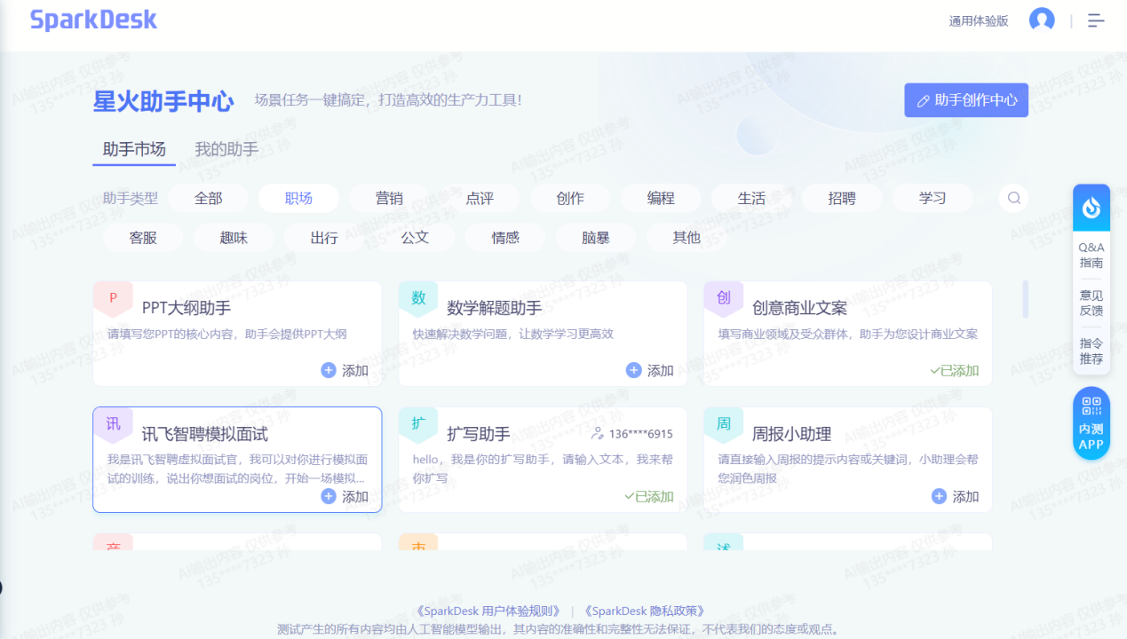Switch to the 助手市场 tab
The width and height of the screenshot is (1127, 639).
point(134,149)
